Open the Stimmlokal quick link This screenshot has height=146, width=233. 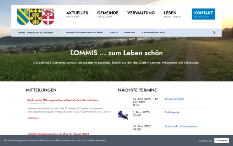(x=130, y=32)
